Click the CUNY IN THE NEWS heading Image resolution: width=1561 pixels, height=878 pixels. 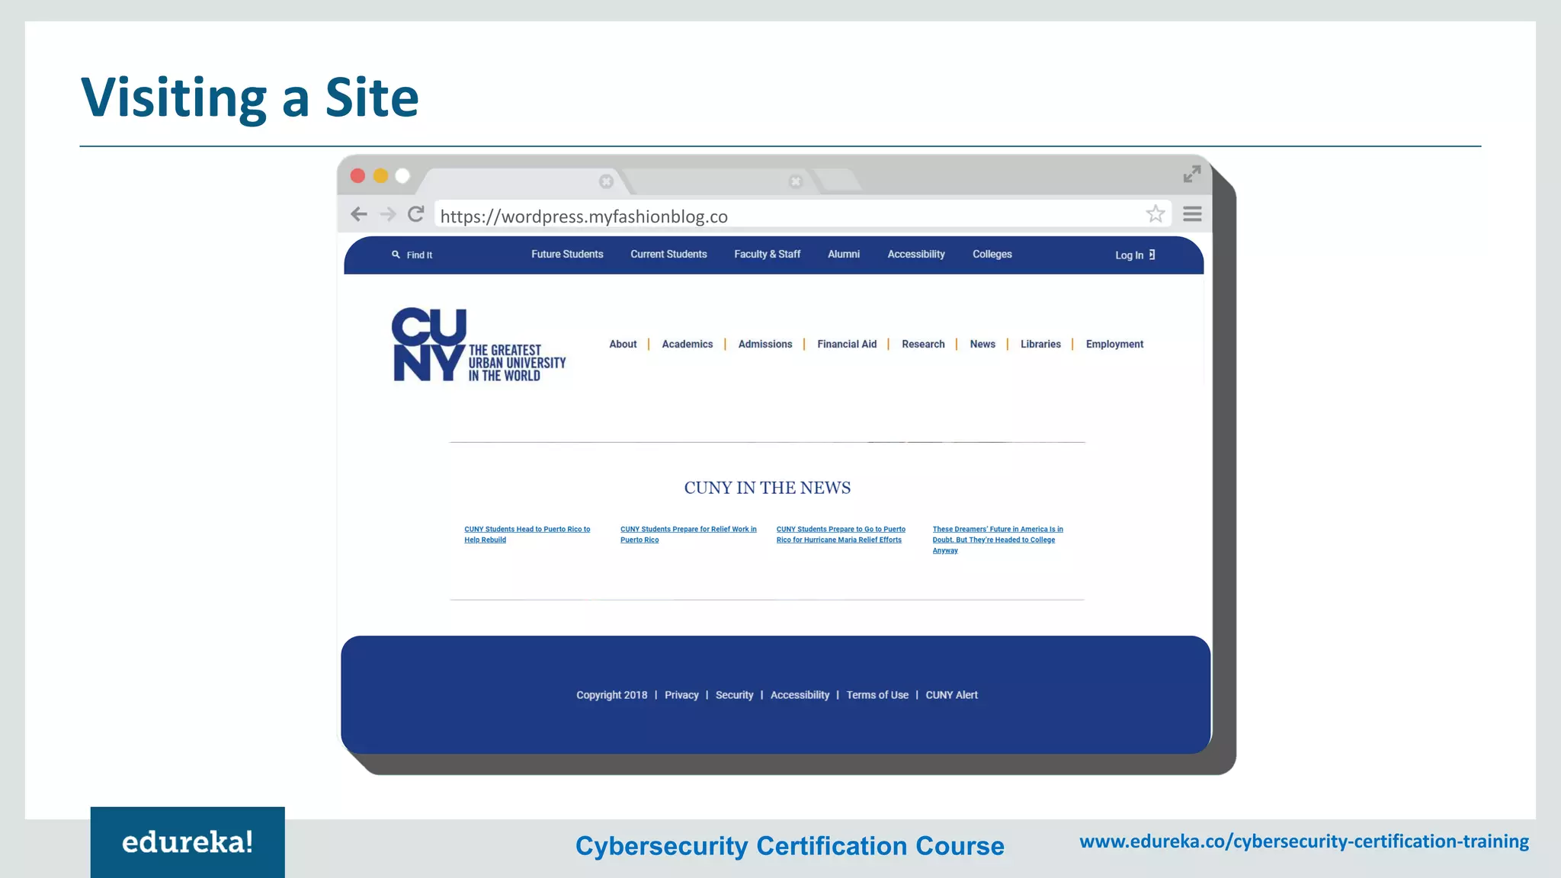768,488
